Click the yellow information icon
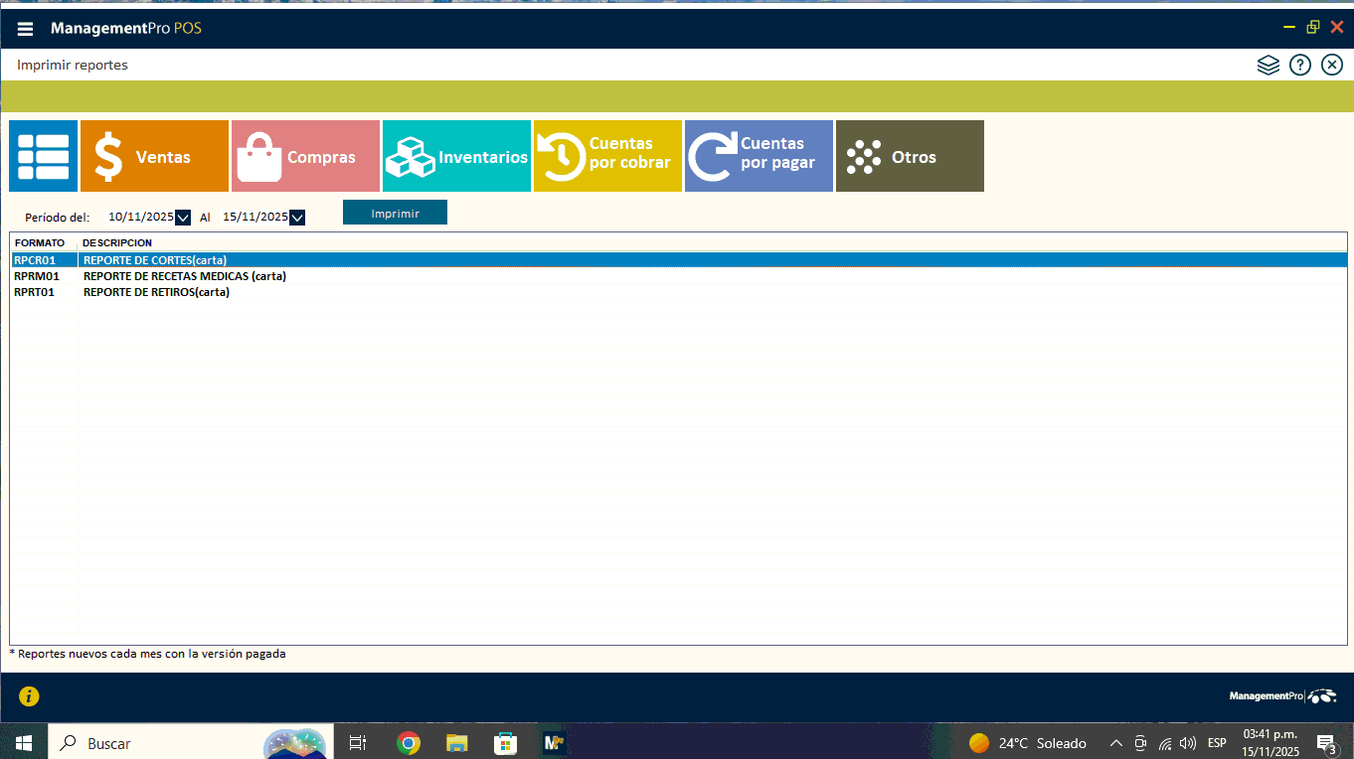Viewport: 1354px width, 759px height. pyautogui.click(x=29, y=696)
